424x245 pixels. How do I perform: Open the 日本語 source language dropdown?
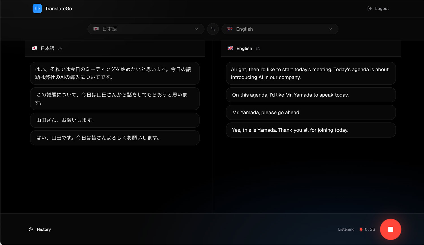(x=146, y=29)
